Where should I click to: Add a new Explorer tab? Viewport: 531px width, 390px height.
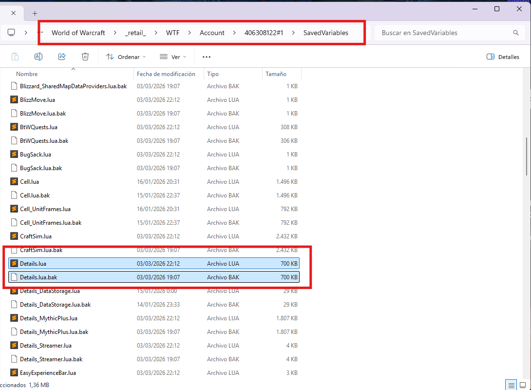[35, 13]
